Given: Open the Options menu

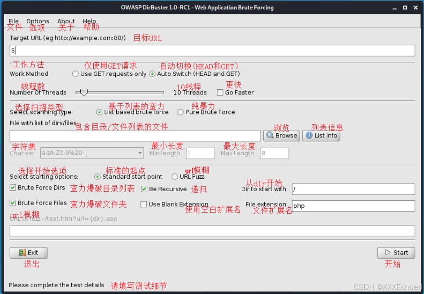Looking at the screenshot, I should click(38, 21).
